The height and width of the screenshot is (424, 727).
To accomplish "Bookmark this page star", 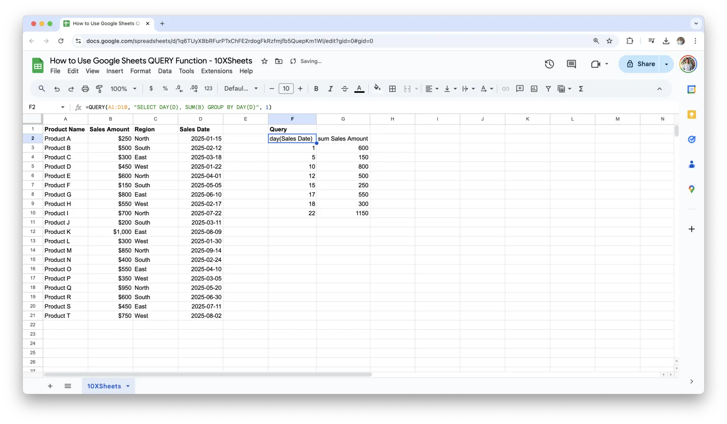I will [x=609, y=41].
